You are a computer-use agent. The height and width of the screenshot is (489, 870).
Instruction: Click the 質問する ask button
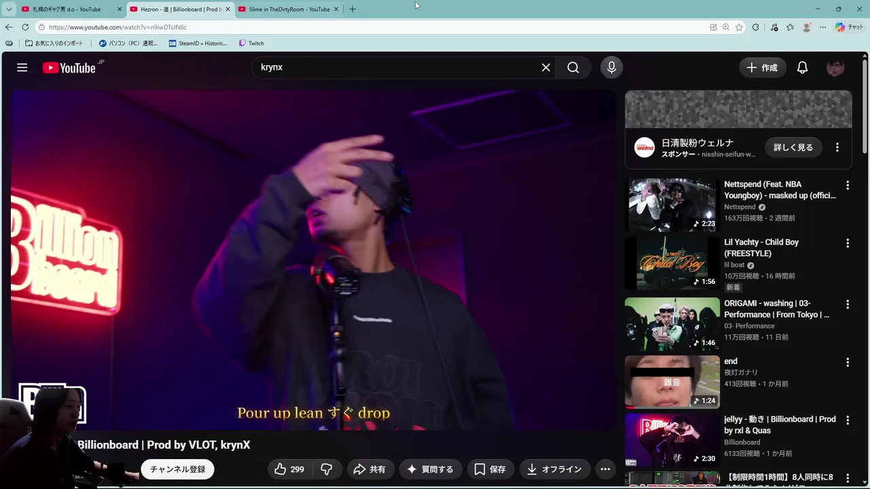[430, 469]
